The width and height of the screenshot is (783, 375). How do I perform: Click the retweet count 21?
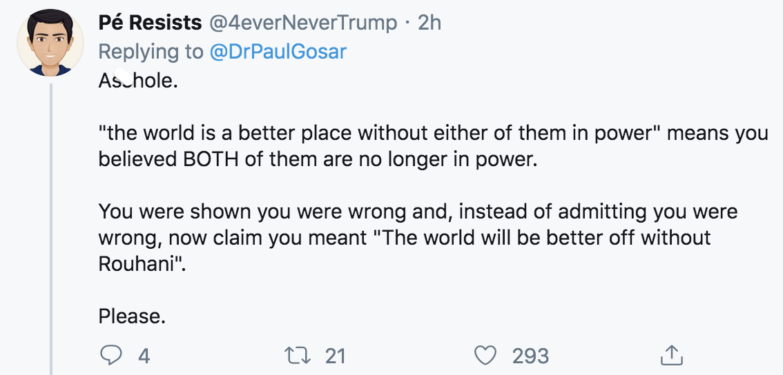335,356
